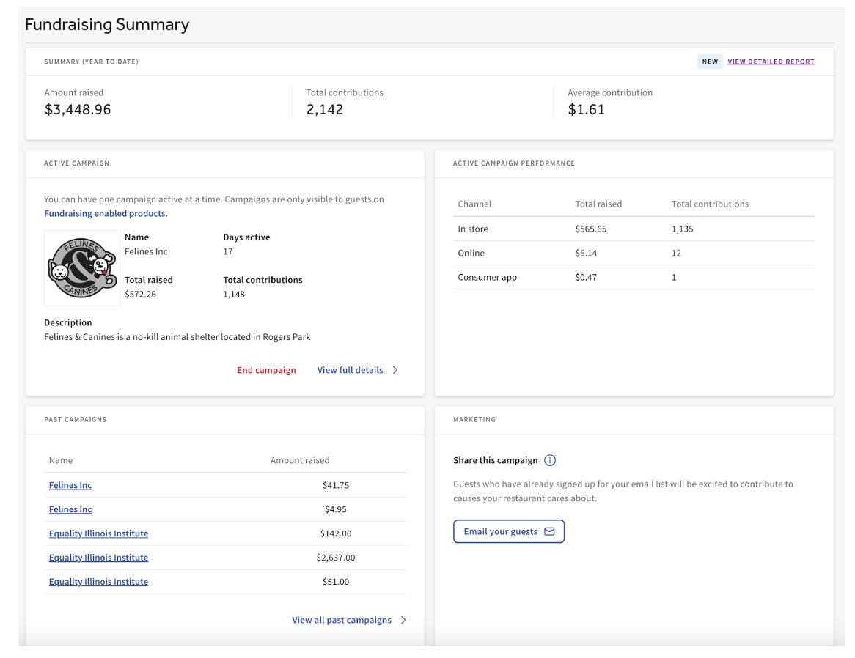End the active Felines Inc campaign
The image size is (855, 658).
point(266,370)
